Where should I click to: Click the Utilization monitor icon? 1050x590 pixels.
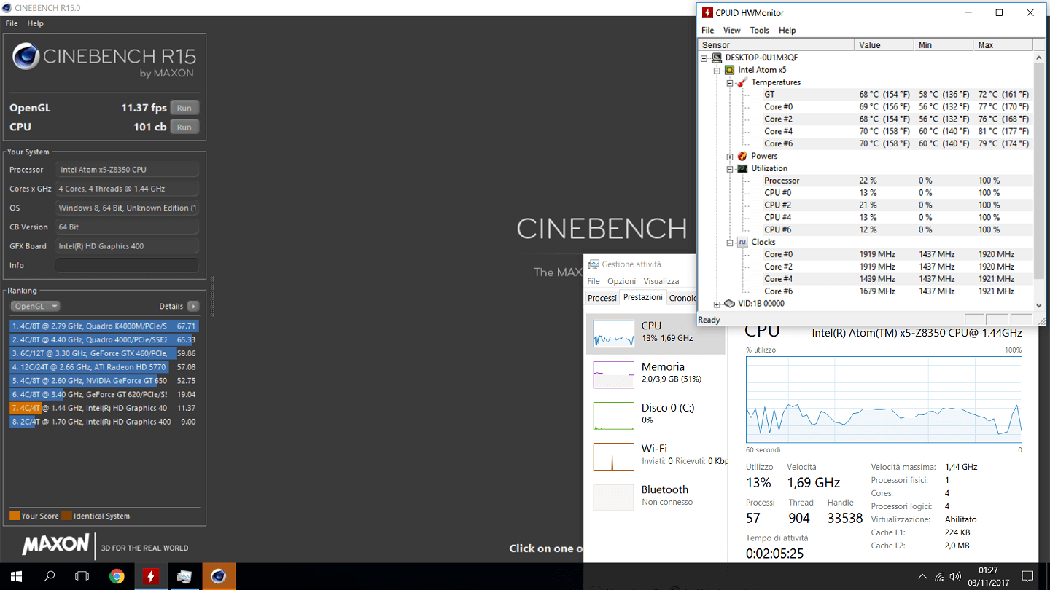tap(742, 168)
